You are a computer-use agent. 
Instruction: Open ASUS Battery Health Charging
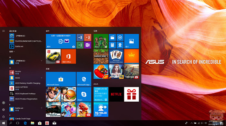click(x=26, y=83)
